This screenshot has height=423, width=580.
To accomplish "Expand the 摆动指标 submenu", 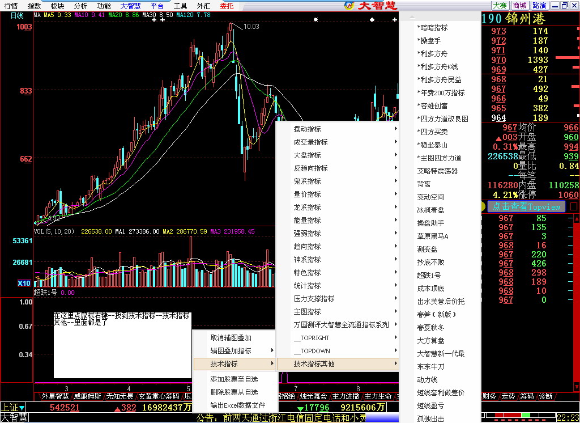I will point(338,129).
